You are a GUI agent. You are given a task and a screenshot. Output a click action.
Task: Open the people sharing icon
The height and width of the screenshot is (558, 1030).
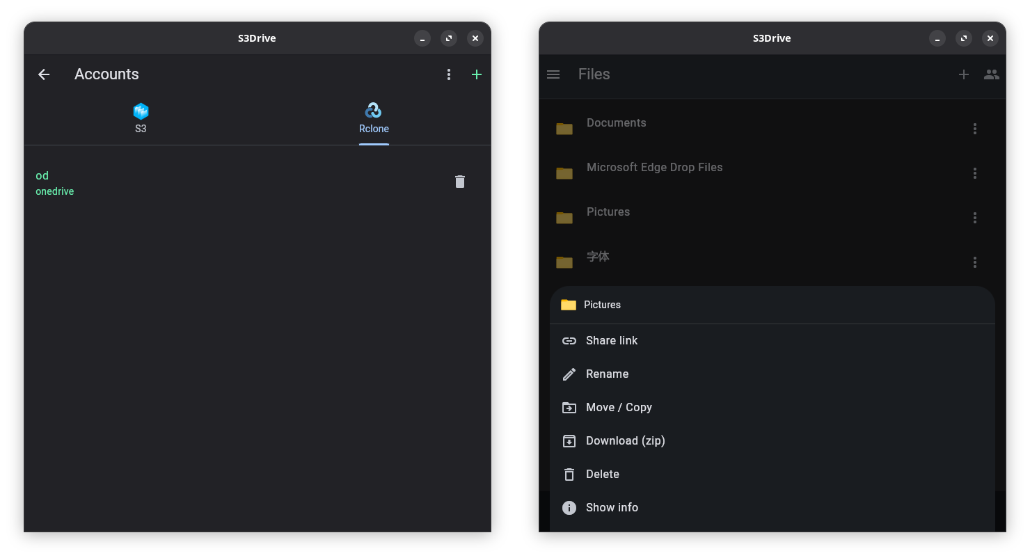(992, 74)
